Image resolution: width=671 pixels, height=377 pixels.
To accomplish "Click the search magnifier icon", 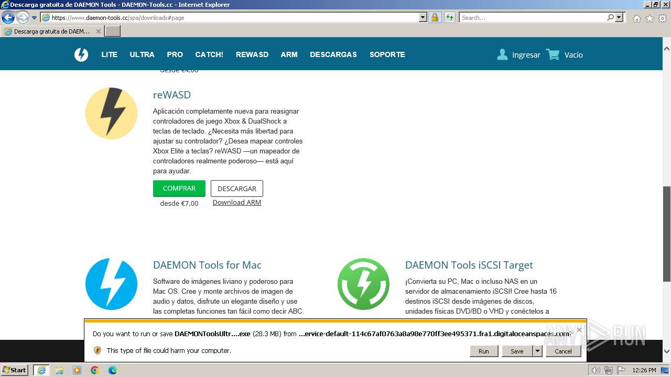I will [x=610, y=17].
